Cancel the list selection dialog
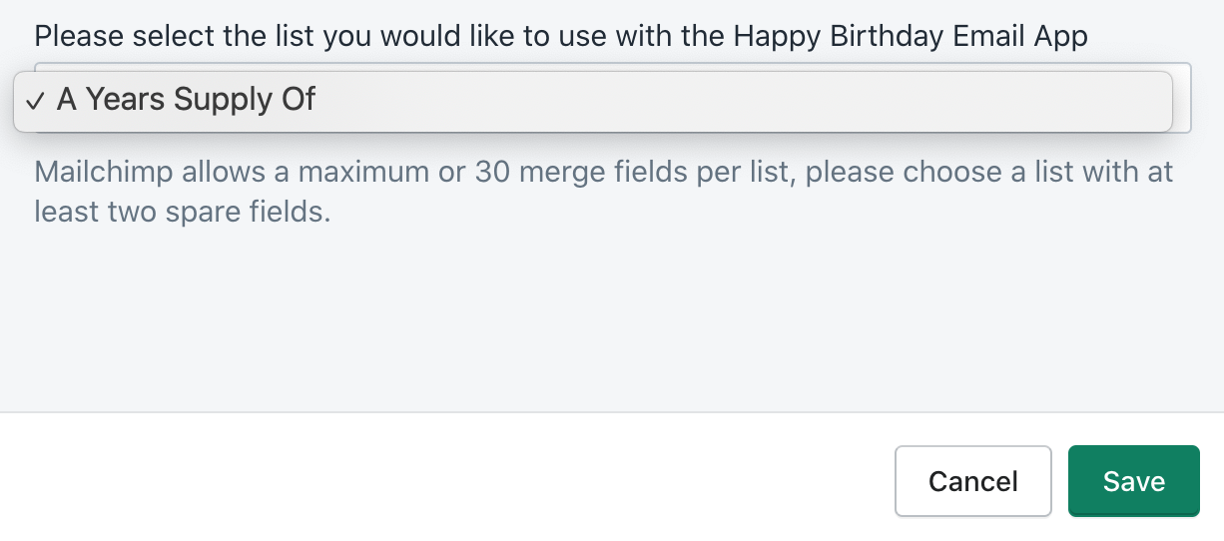 972,481
